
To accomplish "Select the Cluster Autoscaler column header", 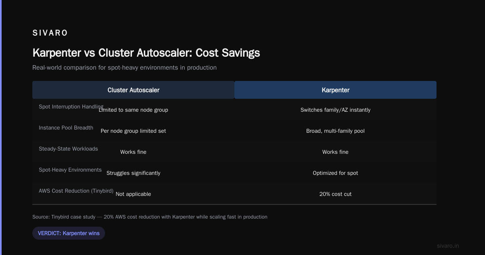I will point(133,90).
